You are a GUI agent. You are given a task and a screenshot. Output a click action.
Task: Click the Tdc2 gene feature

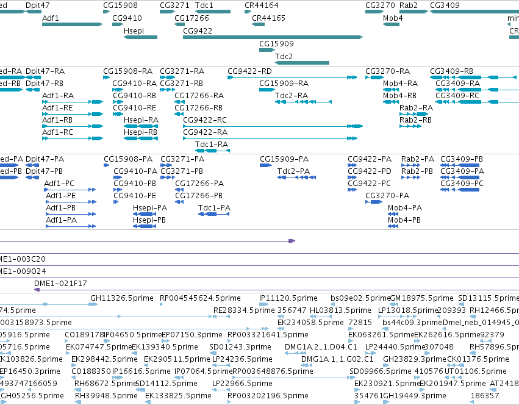tap(302, 63)
